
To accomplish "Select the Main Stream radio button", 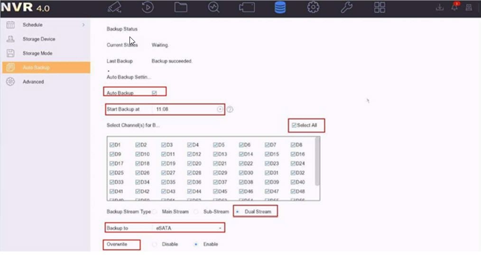I will (x=155, y=212).
